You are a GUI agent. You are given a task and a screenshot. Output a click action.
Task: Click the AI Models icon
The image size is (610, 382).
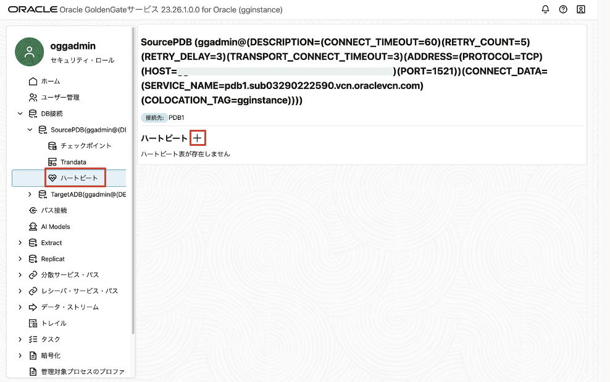tap(33, 227)
